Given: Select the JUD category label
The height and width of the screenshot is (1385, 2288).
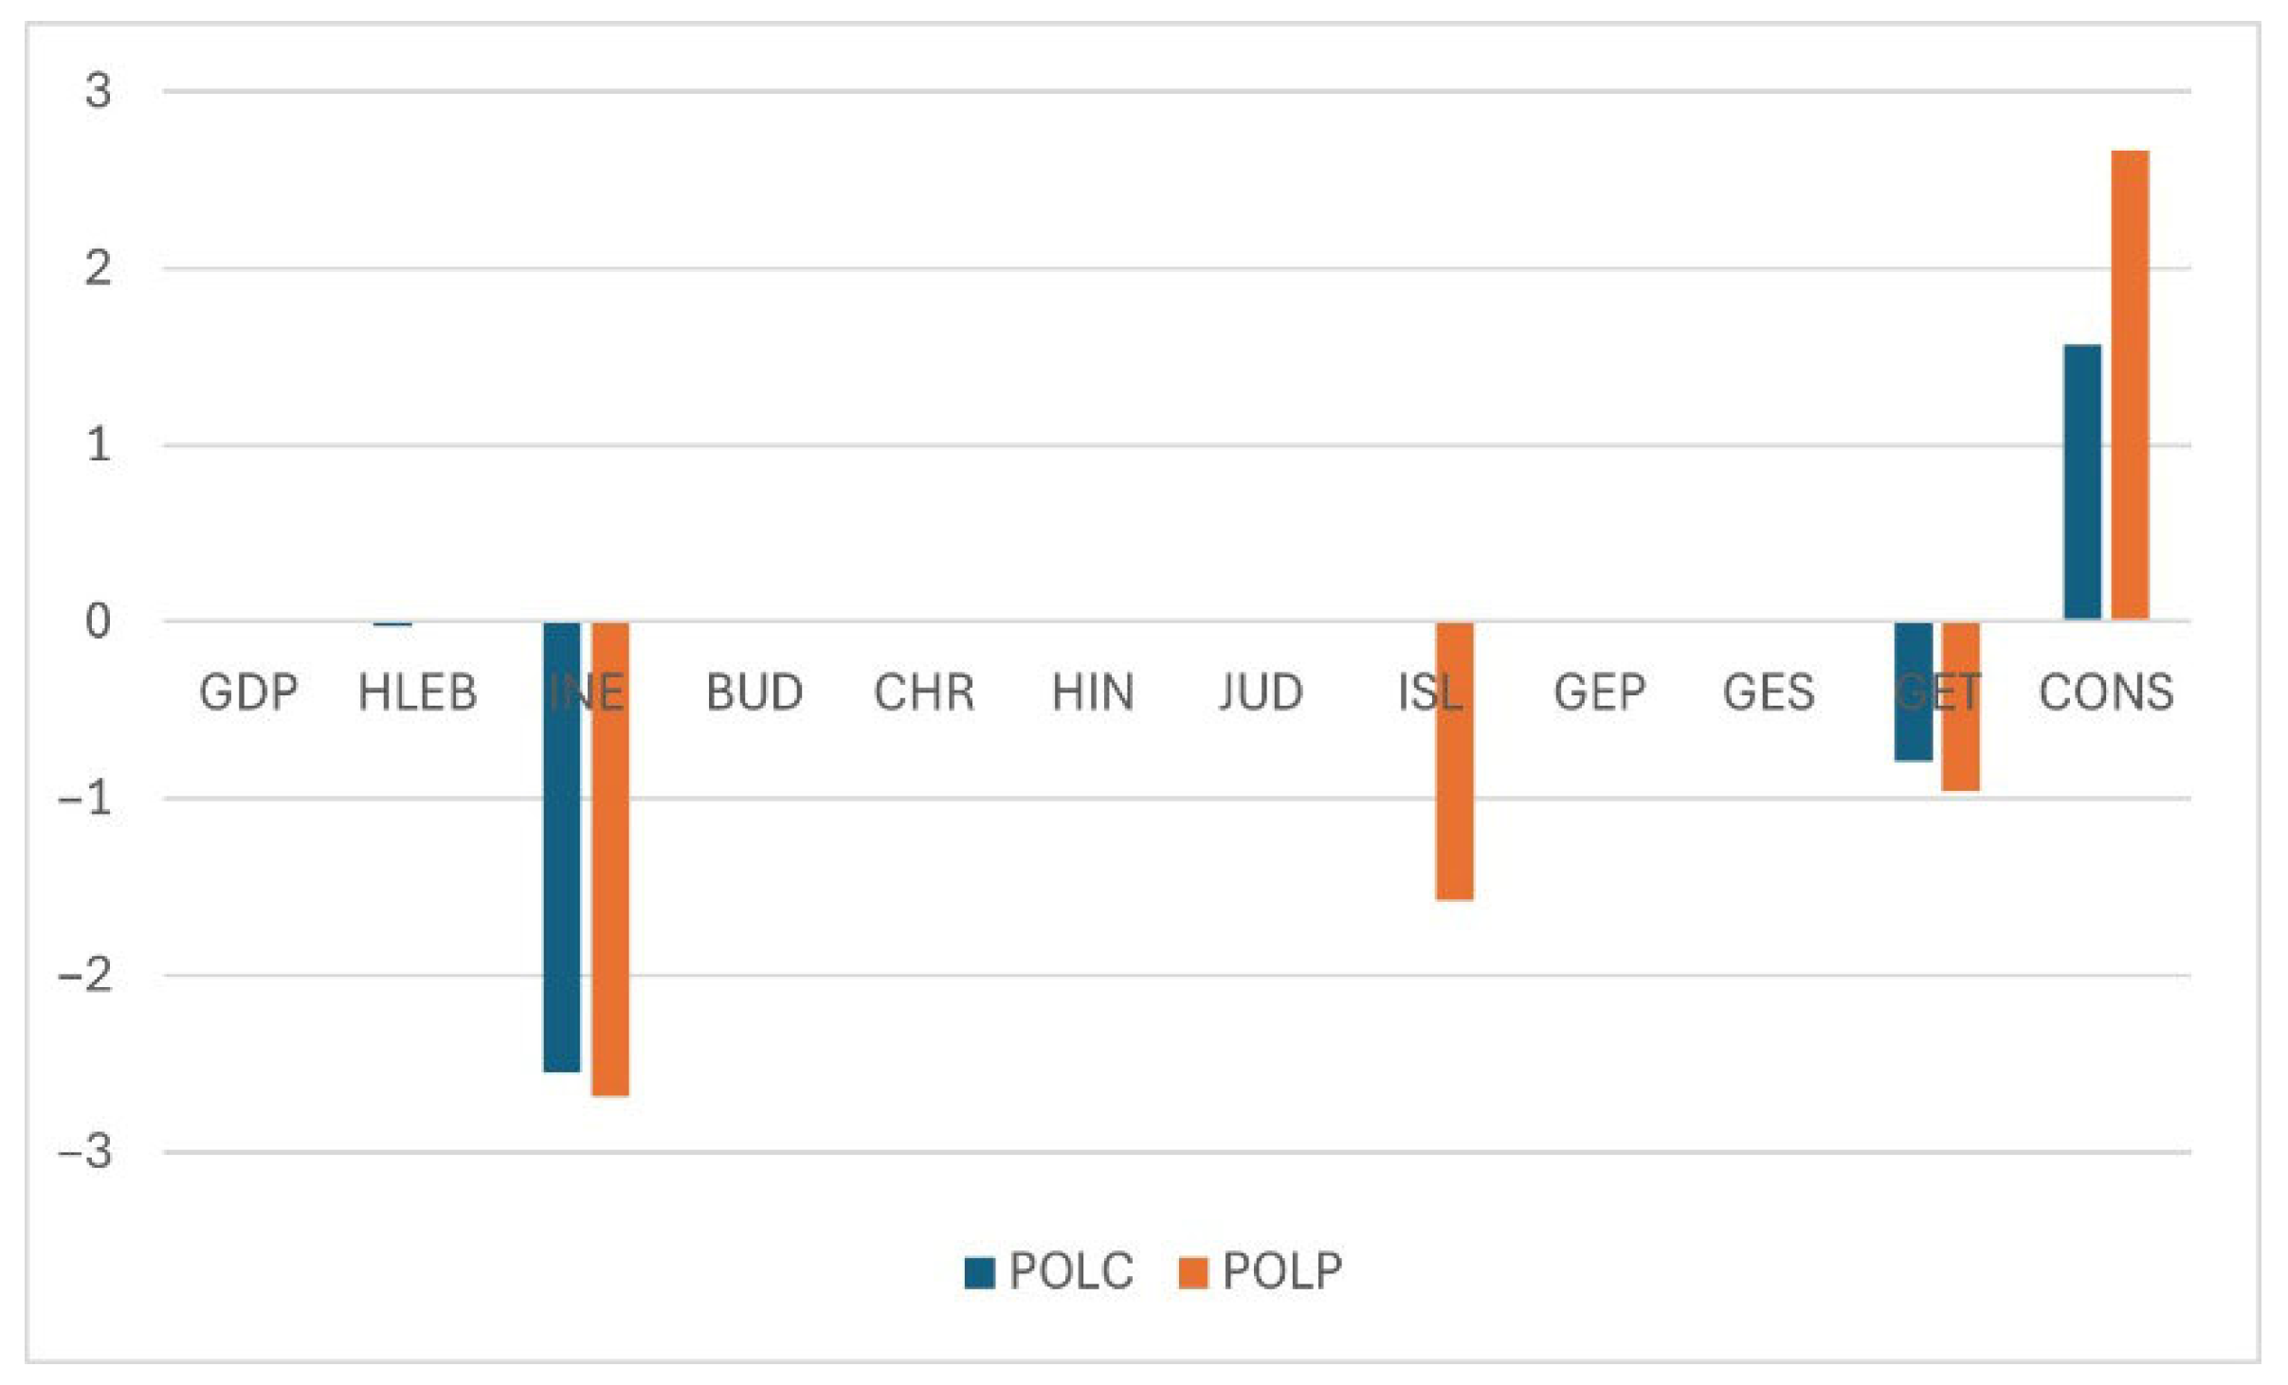Looking at the screenshot, I should (x=1261, y=692).
